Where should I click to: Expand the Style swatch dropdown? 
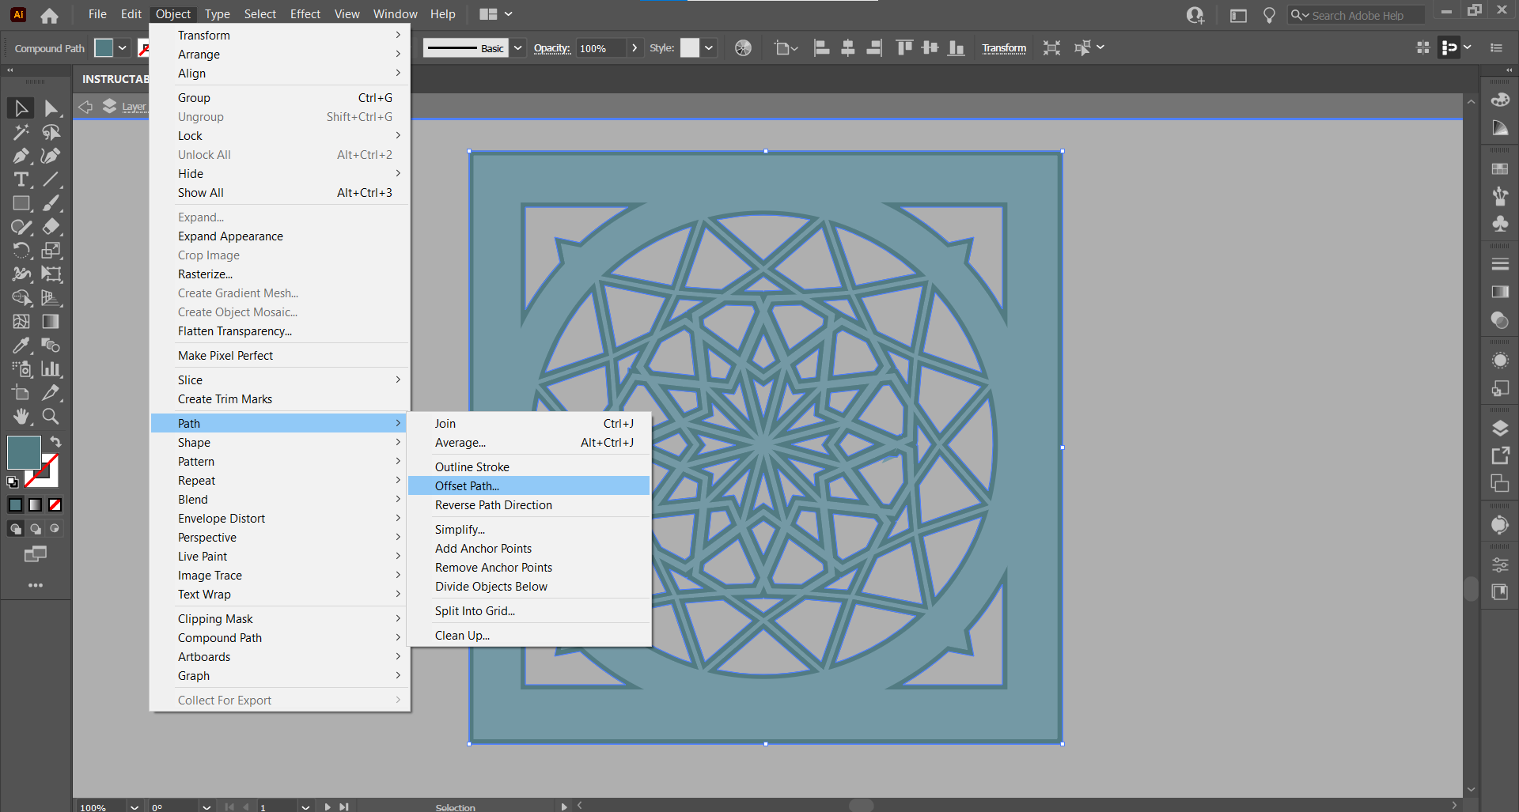(709, 48)
